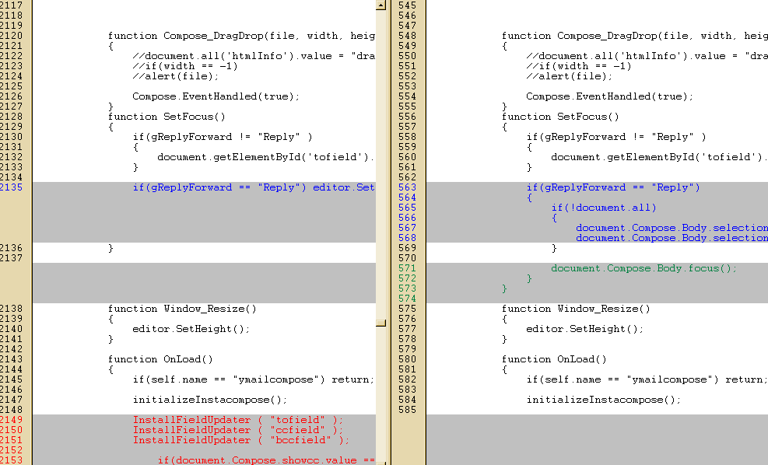This screenshot has width=768, height=465.
Task: Click line number 571 in right pane
Action: tap(407, 268)
